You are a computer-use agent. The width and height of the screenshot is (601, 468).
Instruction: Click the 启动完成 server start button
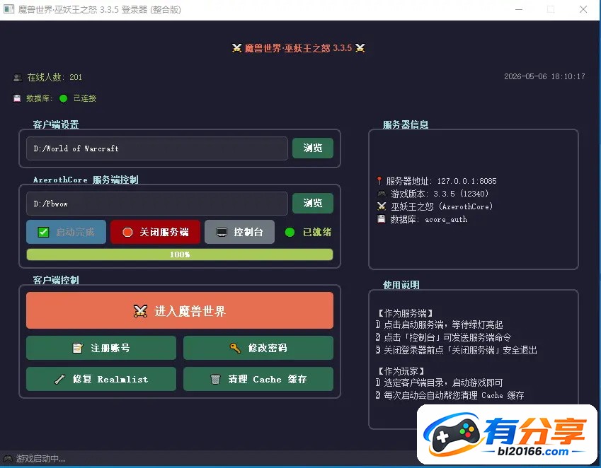coord(66,232)
